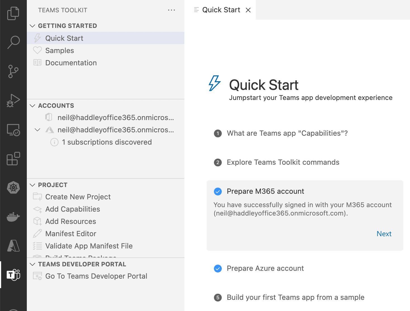Open the Docker view icon
This screenshot has height=311, width=410.
(13, 217)
